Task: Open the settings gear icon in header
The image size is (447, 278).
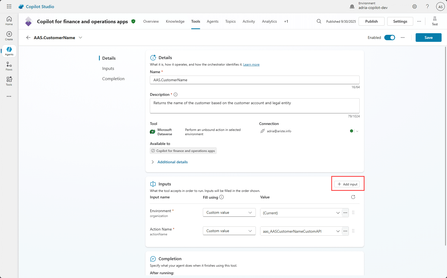Action: pyautogui.click(x=414, y=6)
